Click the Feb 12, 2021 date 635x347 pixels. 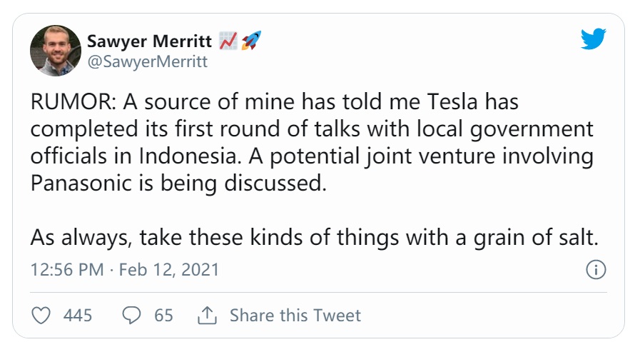click(x=168, y=271)
